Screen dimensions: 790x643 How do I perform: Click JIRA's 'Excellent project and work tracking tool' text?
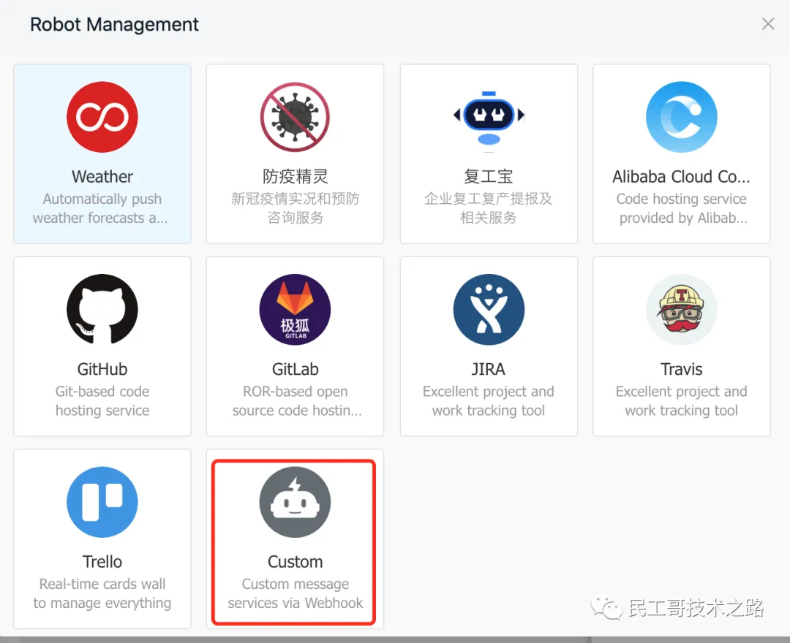pyautogui.click(x=489, y=401)
